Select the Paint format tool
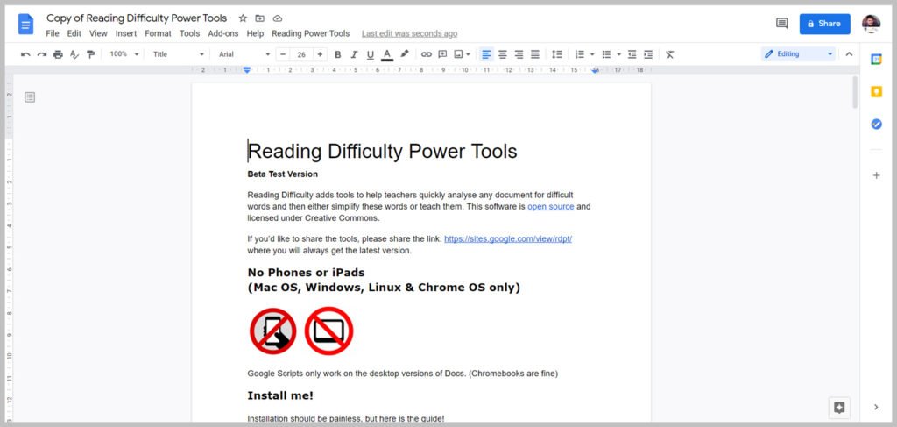The image size is (897, 427). click(x=90, y=54)
